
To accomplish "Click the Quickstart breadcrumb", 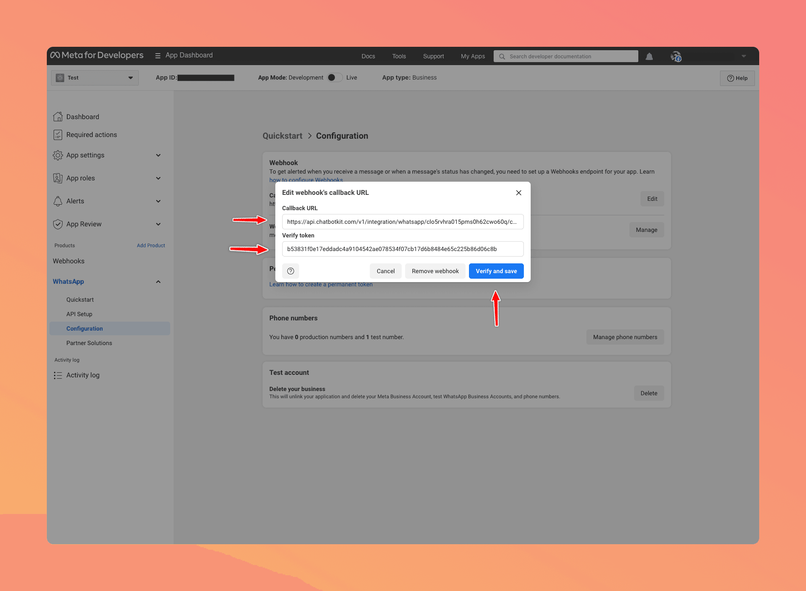I will 283,136.
